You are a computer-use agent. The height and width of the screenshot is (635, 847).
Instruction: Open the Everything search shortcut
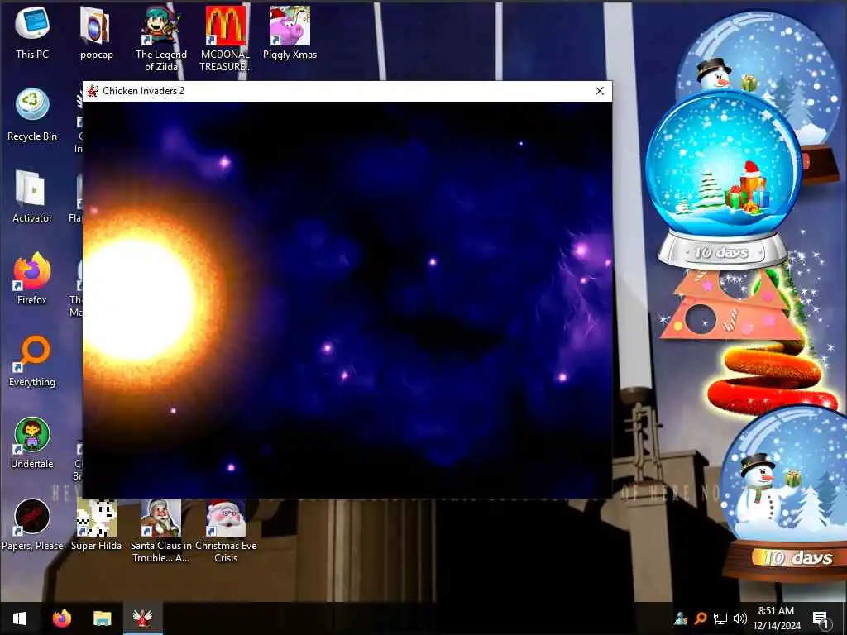[32, 360]
